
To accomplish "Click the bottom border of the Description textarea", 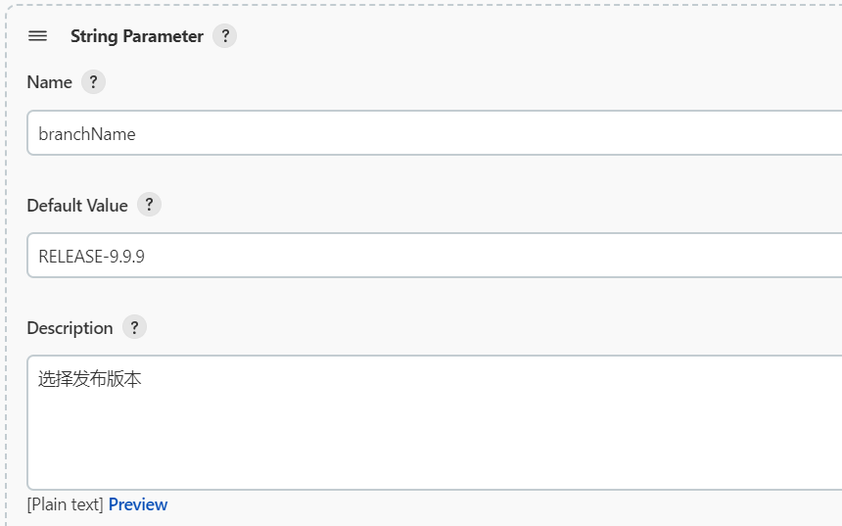I will [435, 490].
